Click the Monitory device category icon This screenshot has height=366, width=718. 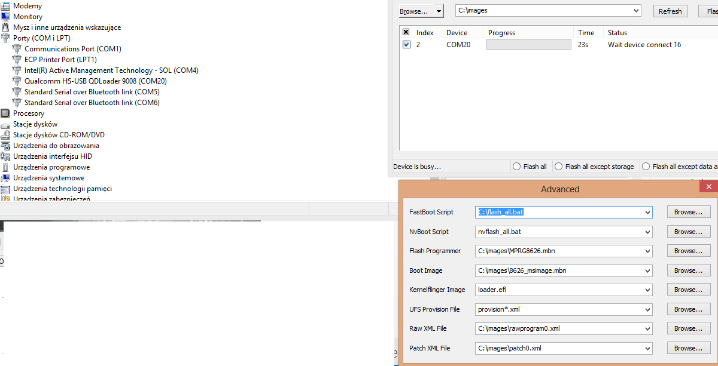coord(5,17)
